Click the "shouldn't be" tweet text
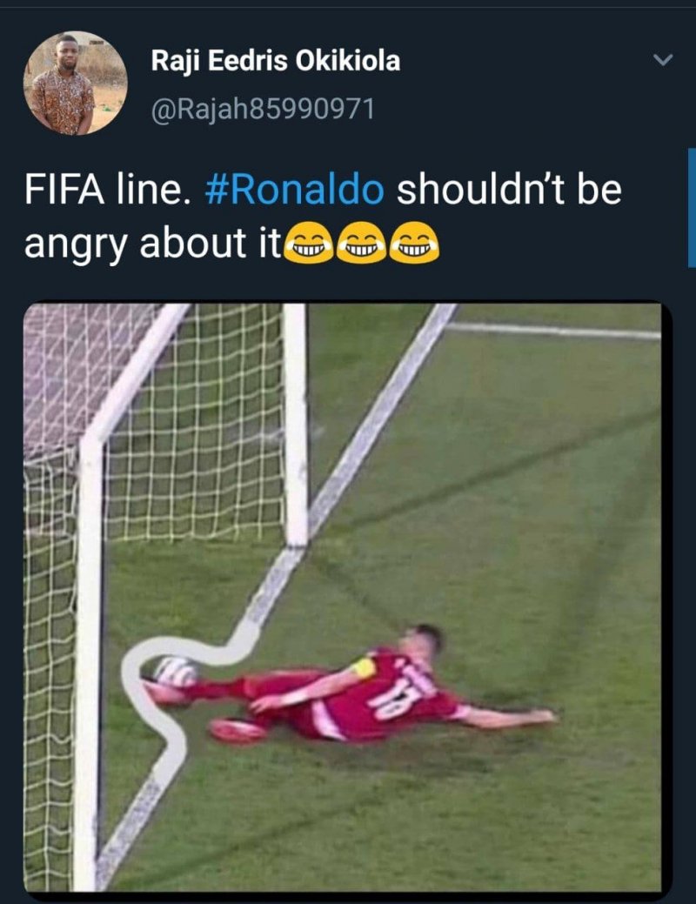 click(x=509, y=190)
